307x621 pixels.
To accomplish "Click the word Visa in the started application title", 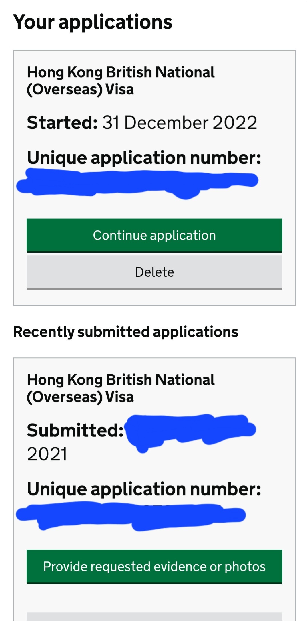I will pos(119,89).
